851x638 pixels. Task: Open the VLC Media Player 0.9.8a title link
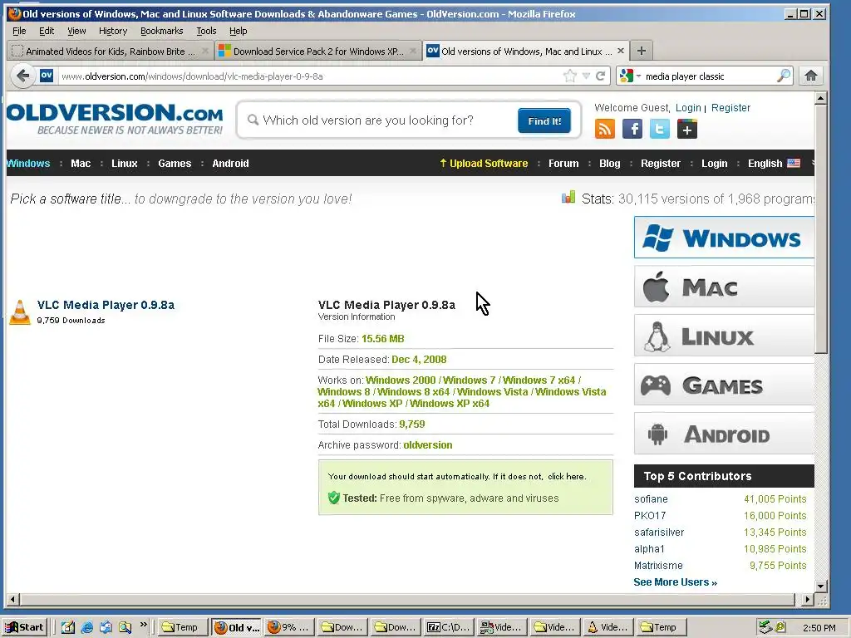click(106, 305)
